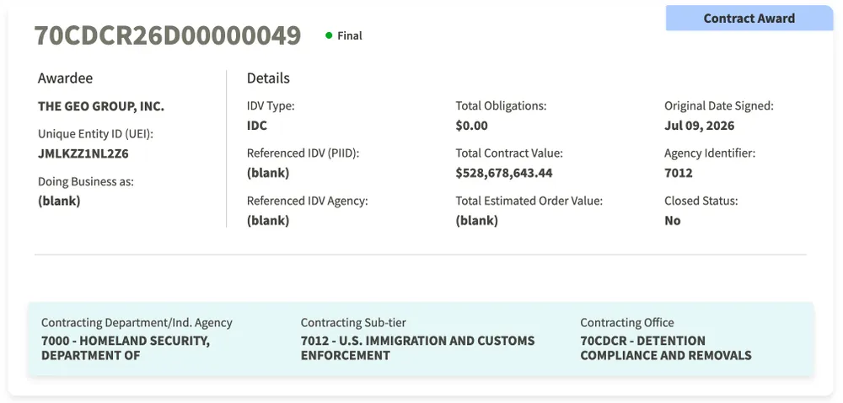Click 7000 - Homeland Security department entry

coord(126,347)
